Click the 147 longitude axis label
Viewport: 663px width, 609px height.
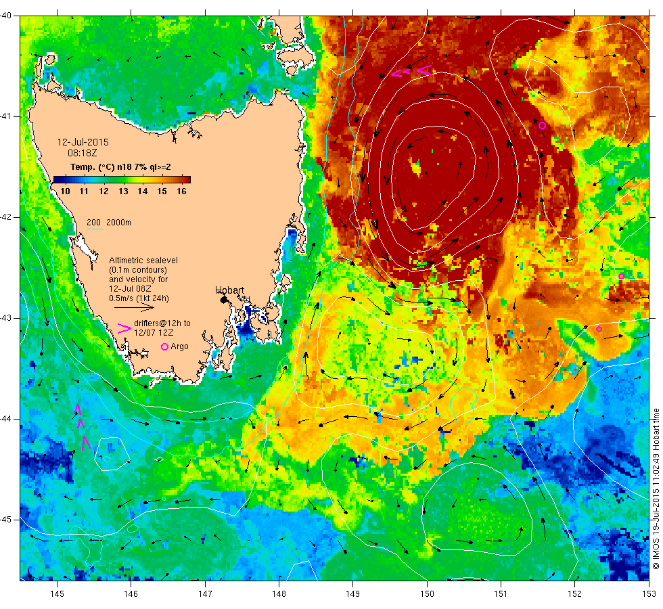click(x=205, y=594)
